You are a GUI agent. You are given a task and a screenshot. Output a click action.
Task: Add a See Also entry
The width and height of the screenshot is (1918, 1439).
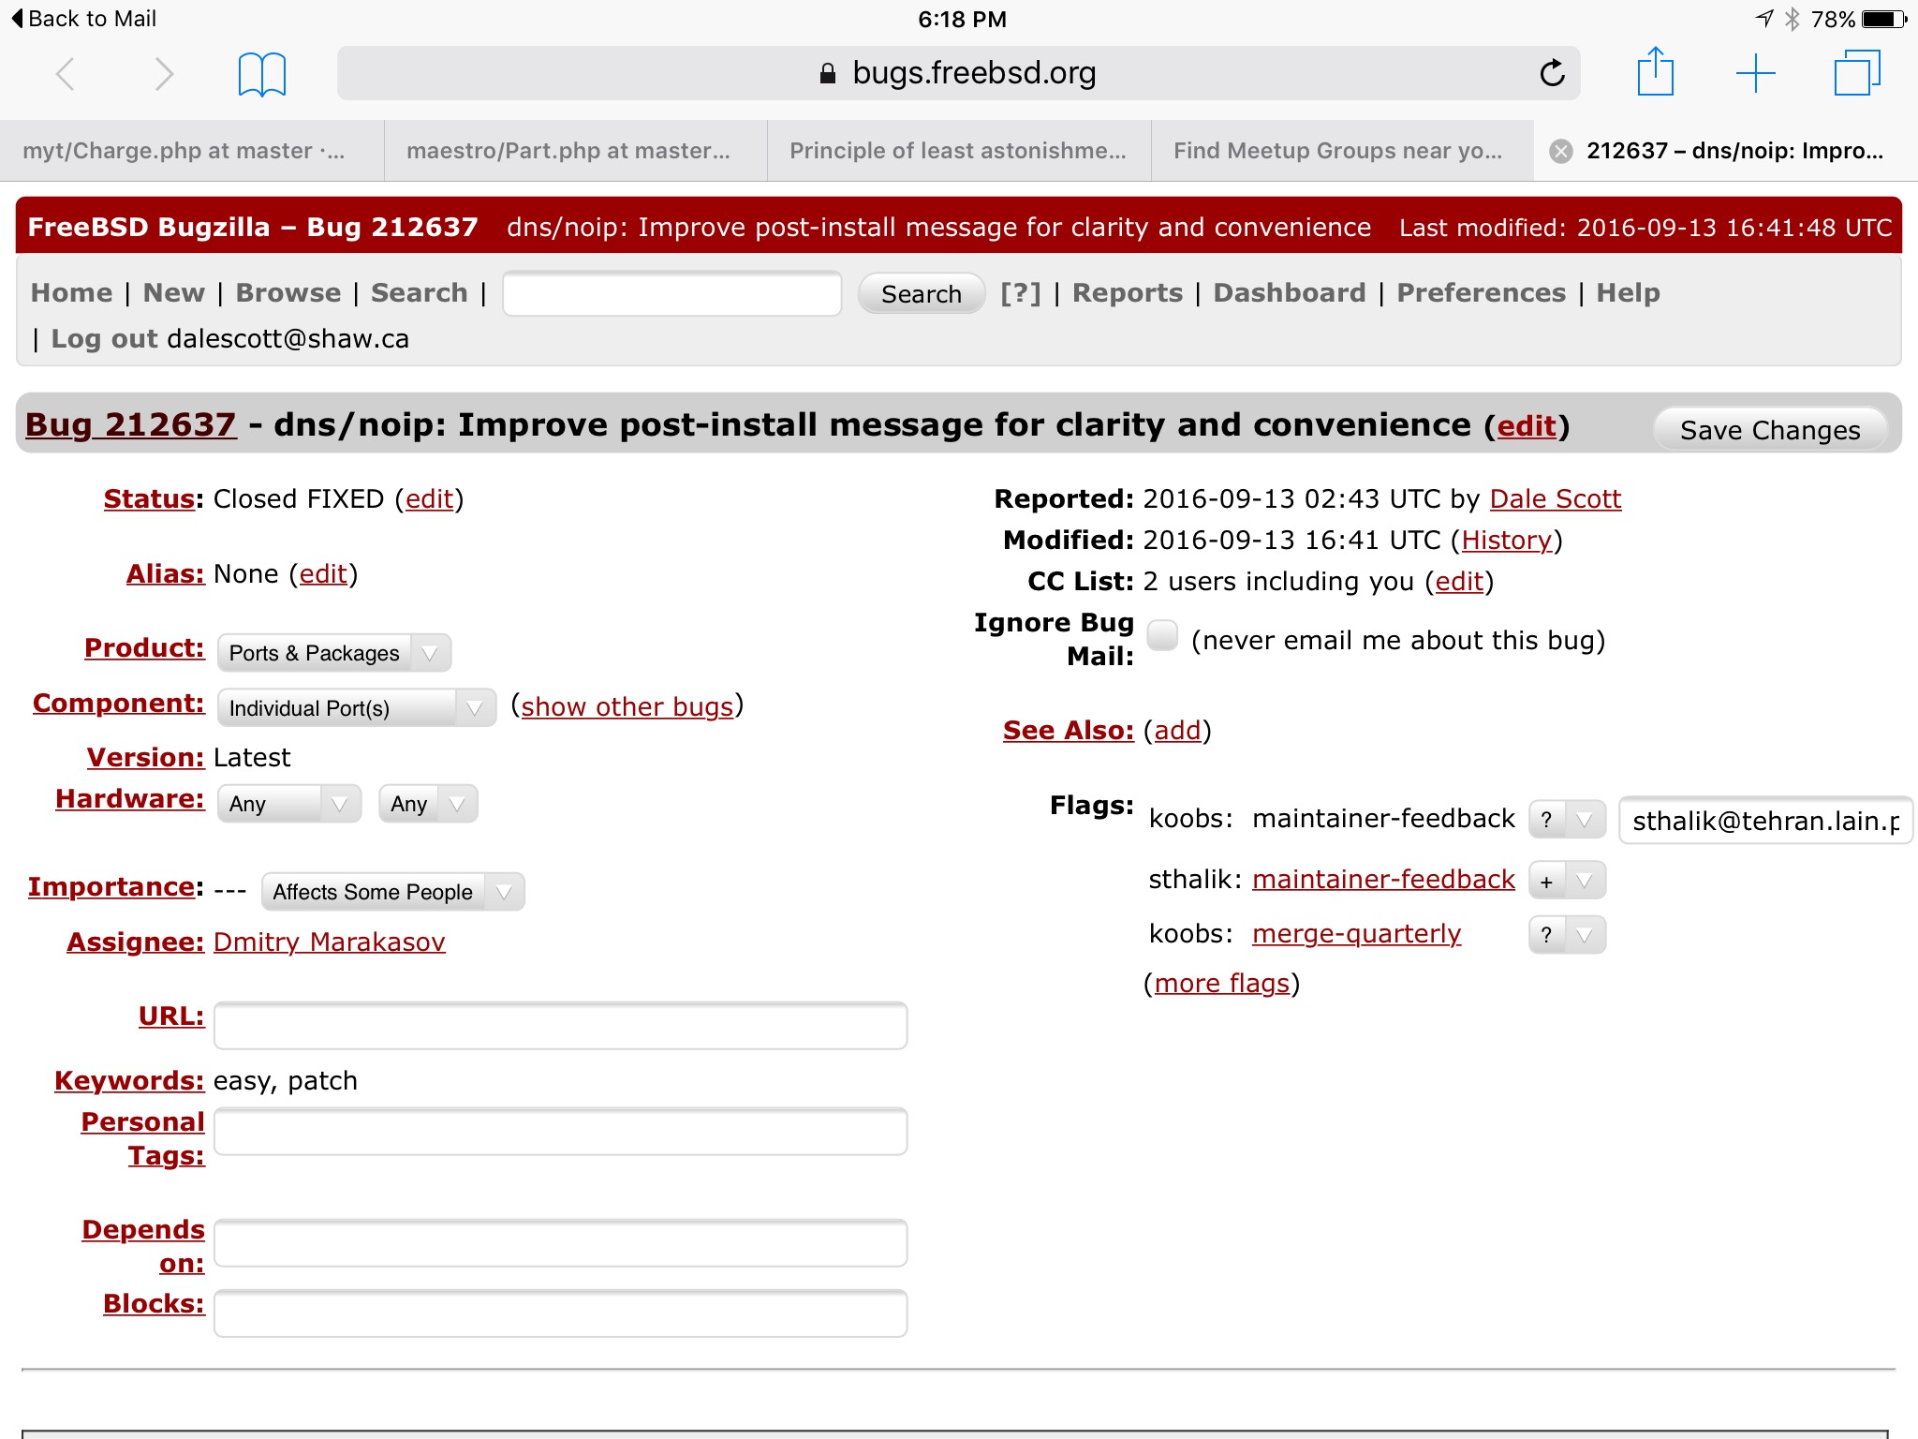click(x=1177, y=730)
